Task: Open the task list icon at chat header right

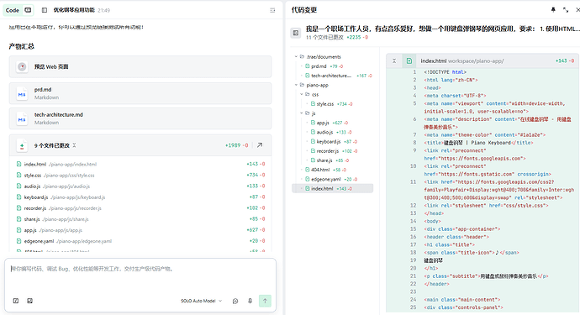Action: point(272,10)
